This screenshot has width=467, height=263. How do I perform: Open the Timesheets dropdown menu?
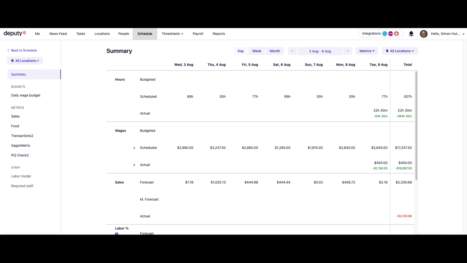tap(172, 34)
